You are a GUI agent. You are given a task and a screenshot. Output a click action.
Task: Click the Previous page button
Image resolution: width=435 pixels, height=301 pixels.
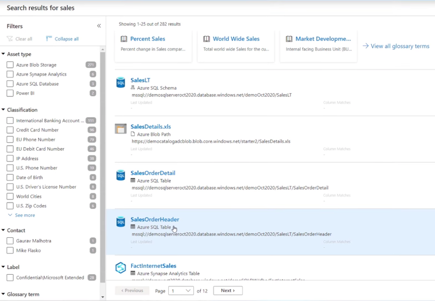point(133,290)
